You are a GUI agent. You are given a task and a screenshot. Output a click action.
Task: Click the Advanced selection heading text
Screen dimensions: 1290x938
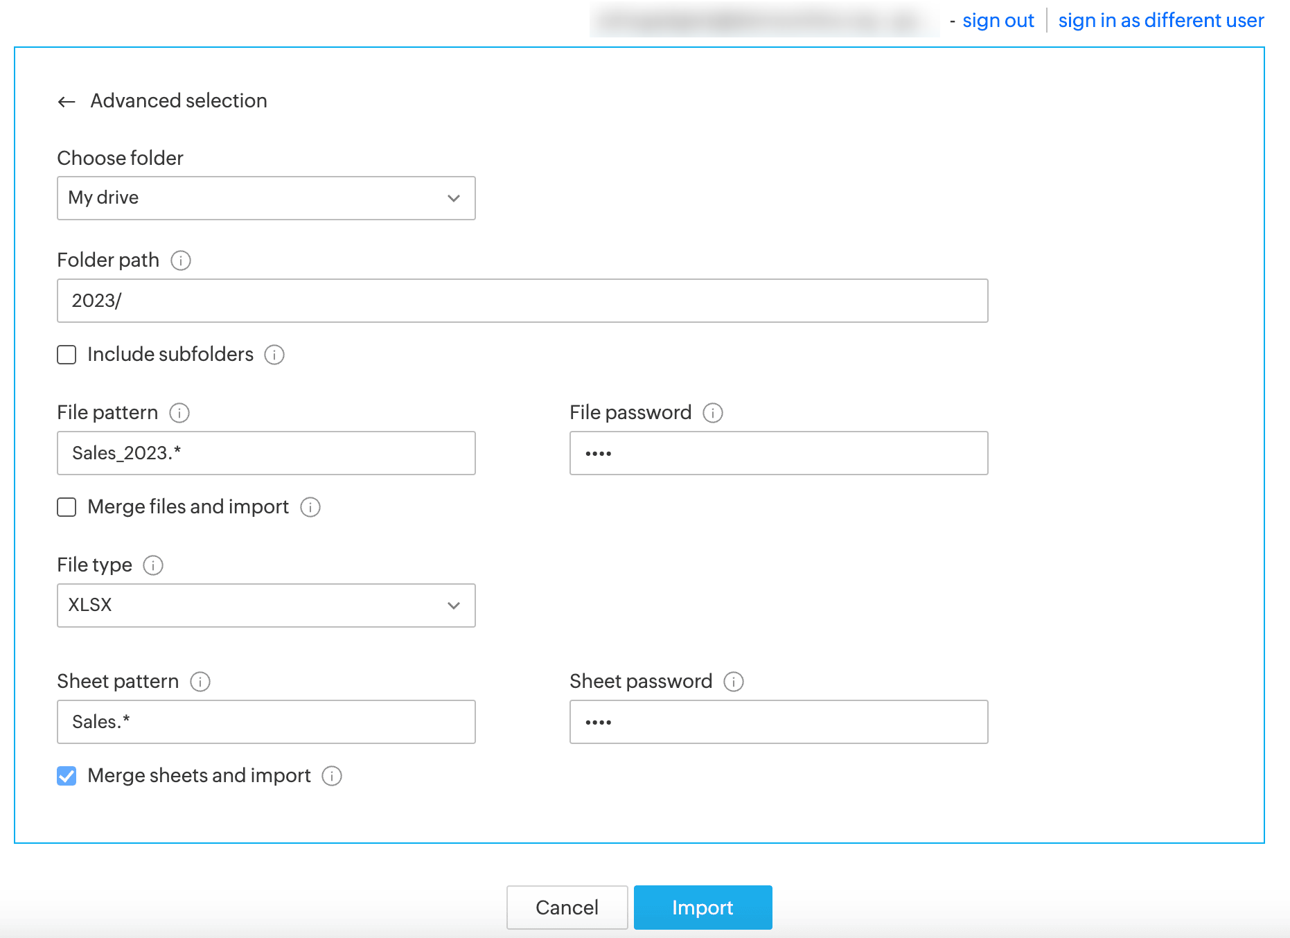point(179,101)
